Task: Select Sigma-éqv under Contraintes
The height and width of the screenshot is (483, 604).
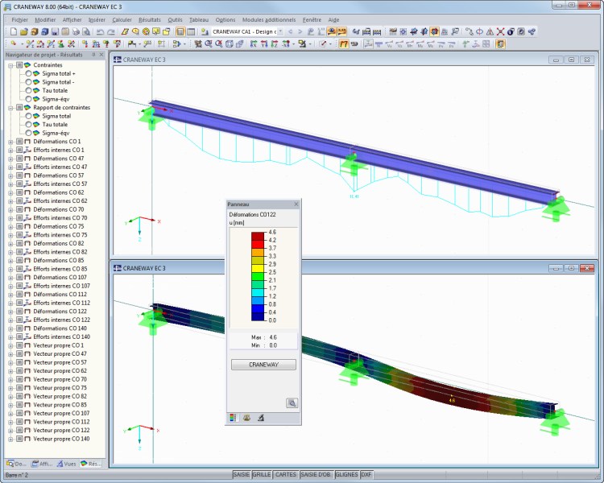Action: coord(28,98)
